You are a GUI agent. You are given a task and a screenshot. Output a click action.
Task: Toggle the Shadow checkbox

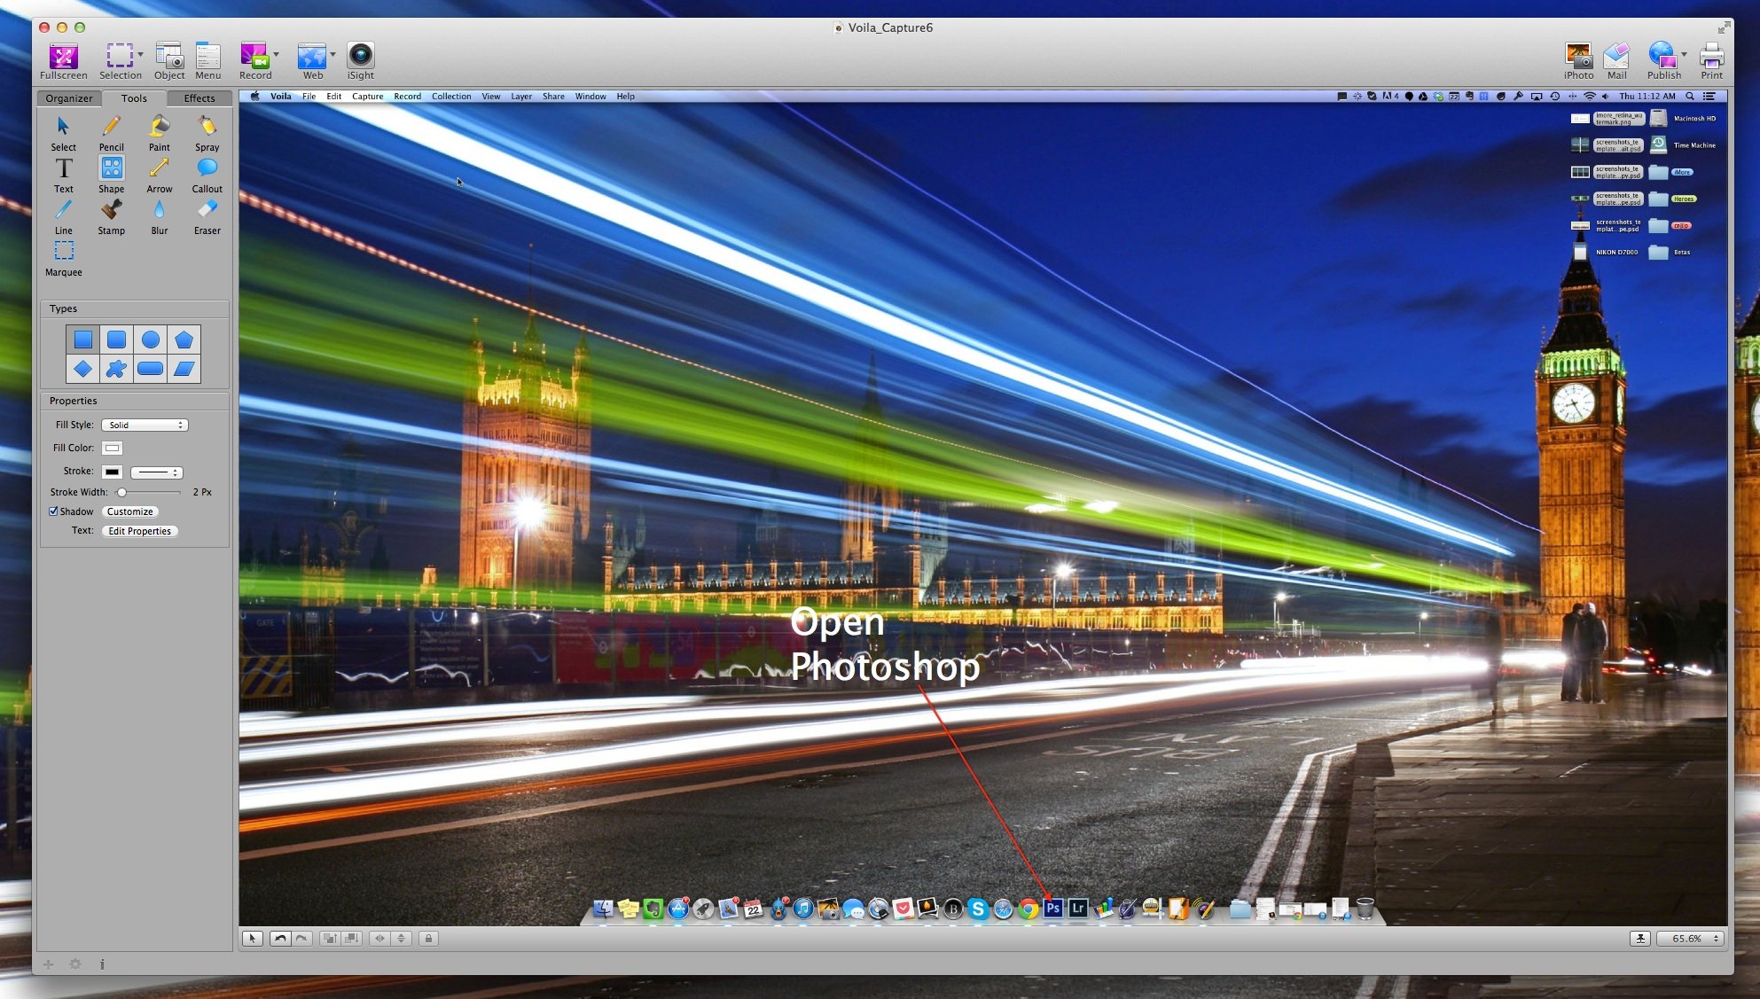click(53, 511)
